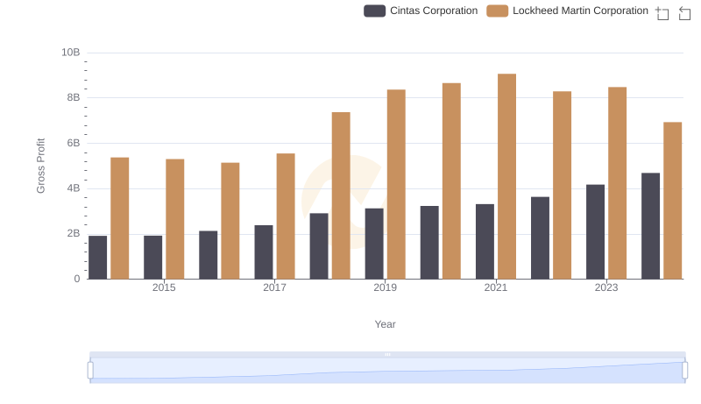The width and height of the screenshot is (701, 404).
Task: Click the Cintas bar for 2018
Action: click(319, 246)
